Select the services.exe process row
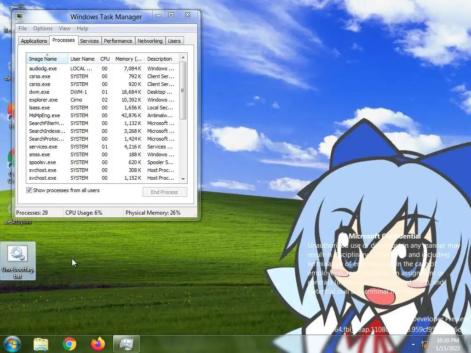The width and height of the screenshot is (471, 353). tap(103, 147)
